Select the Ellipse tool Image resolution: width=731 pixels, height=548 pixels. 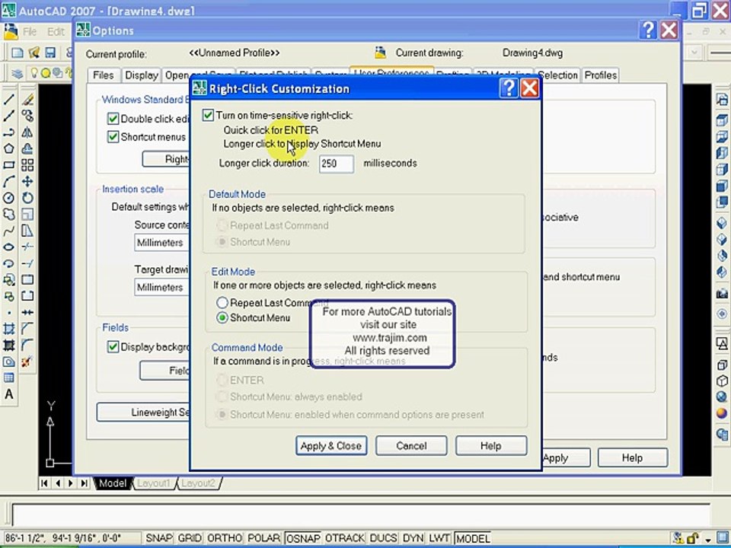coord(9,247)
